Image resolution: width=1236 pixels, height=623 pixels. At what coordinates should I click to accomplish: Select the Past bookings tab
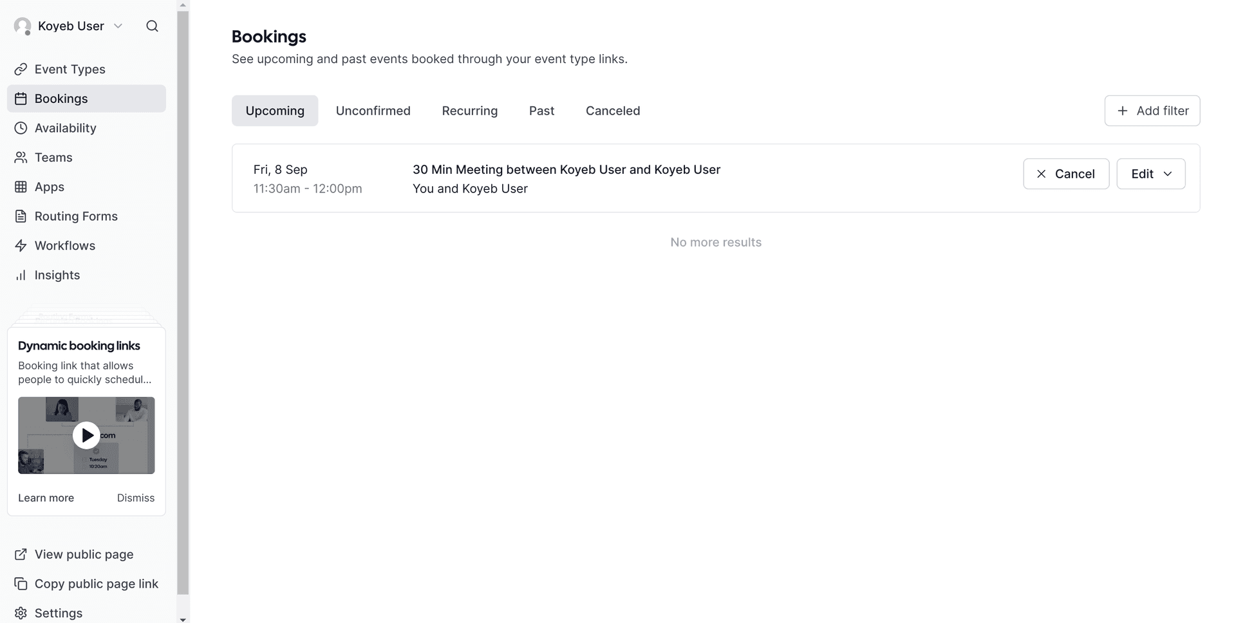[541, 111]
